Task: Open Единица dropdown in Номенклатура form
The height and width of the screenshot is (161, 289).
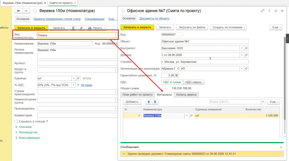Action: click(74, 78)
